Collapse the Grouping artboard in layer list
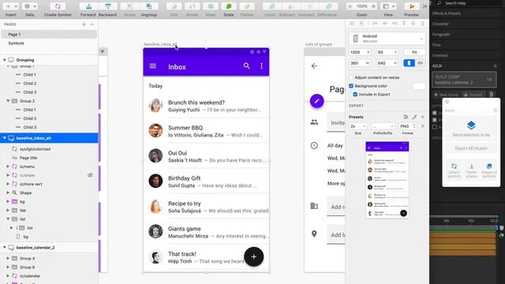The image size is (505, 284). pyautogui.click(x=5, y=60)
